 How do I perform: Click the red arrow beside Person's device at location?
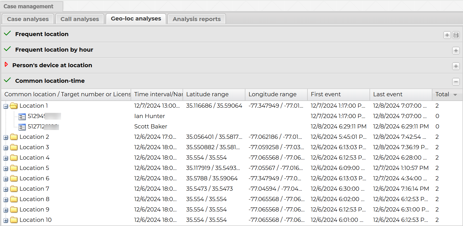tap(6, 65)
